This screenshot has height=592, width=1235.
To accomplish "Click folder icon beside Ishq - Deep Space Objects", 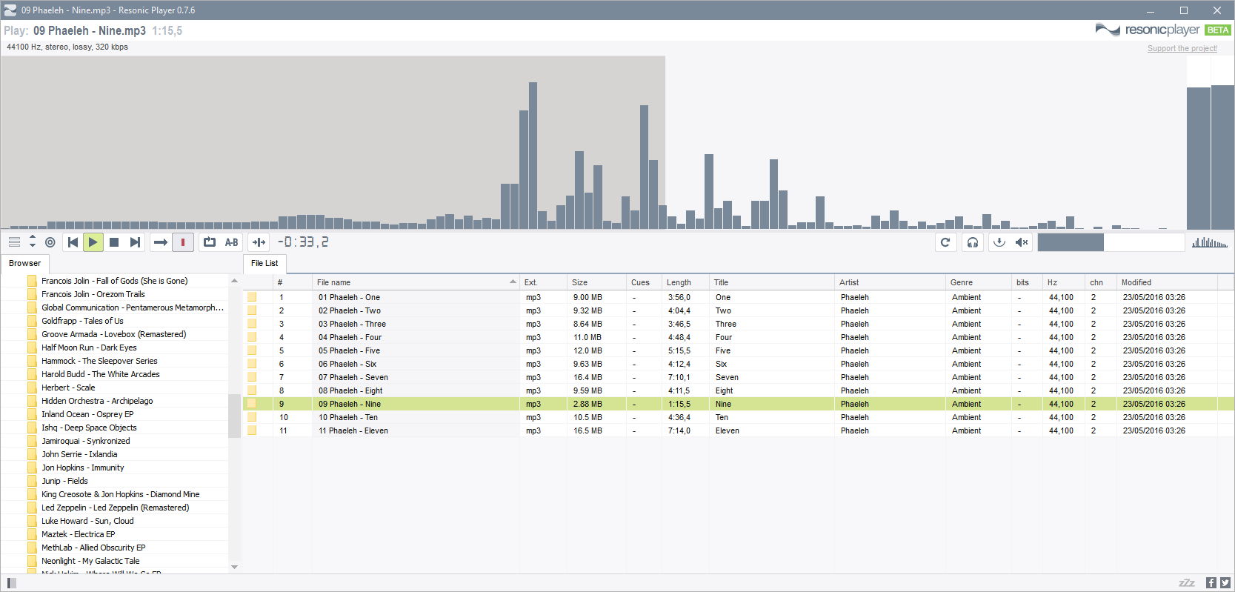I will (32, 428).
